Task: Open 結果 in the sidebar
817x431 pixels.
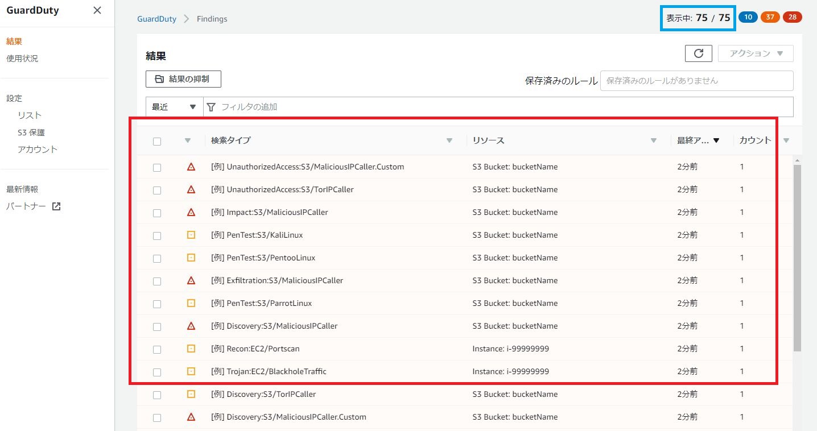Action: [x=14, y=42]
